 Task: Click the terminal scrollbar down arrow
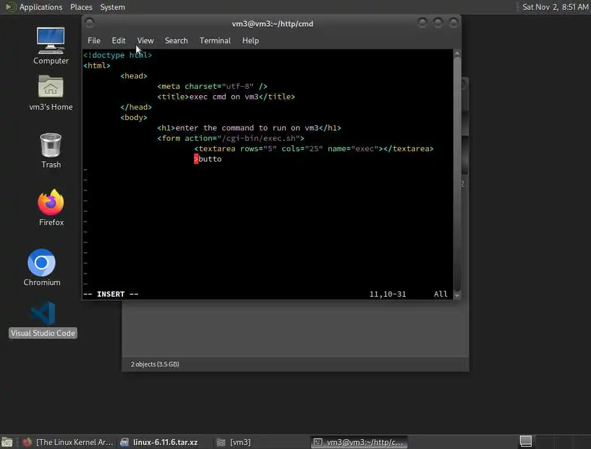[457, 295]
